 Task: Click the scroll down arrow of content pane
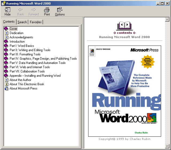click(x=167, y=146)
